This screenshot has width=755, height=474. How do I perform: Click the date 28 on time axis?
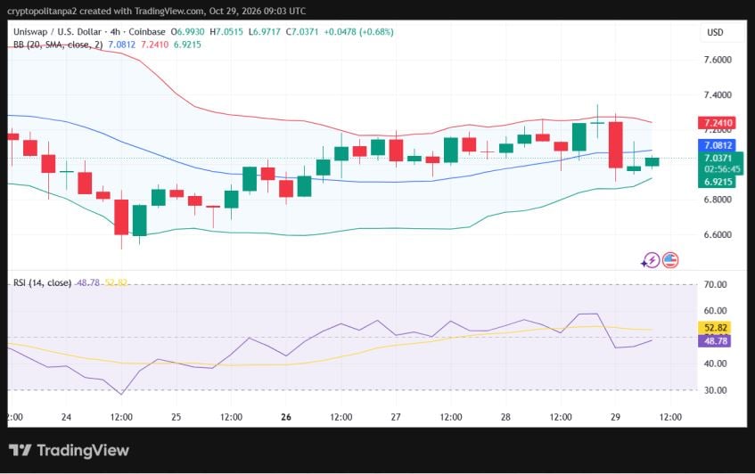coord(505,417)
